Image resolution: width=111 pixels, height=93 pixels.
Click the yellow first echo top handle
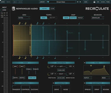pyautogui.click(x=31, y=25)
